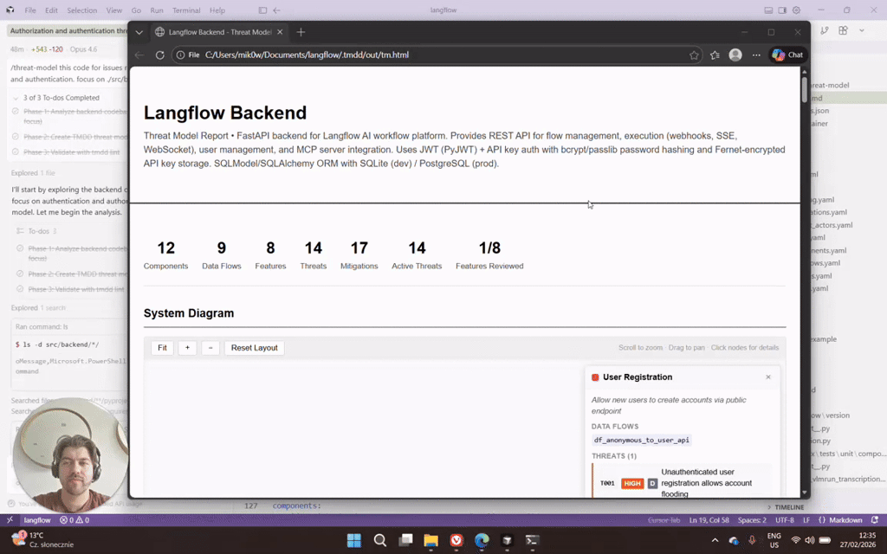Open Windows taskbar Search
The width and height of the screenshot is (887, 554).
point(380,540)
